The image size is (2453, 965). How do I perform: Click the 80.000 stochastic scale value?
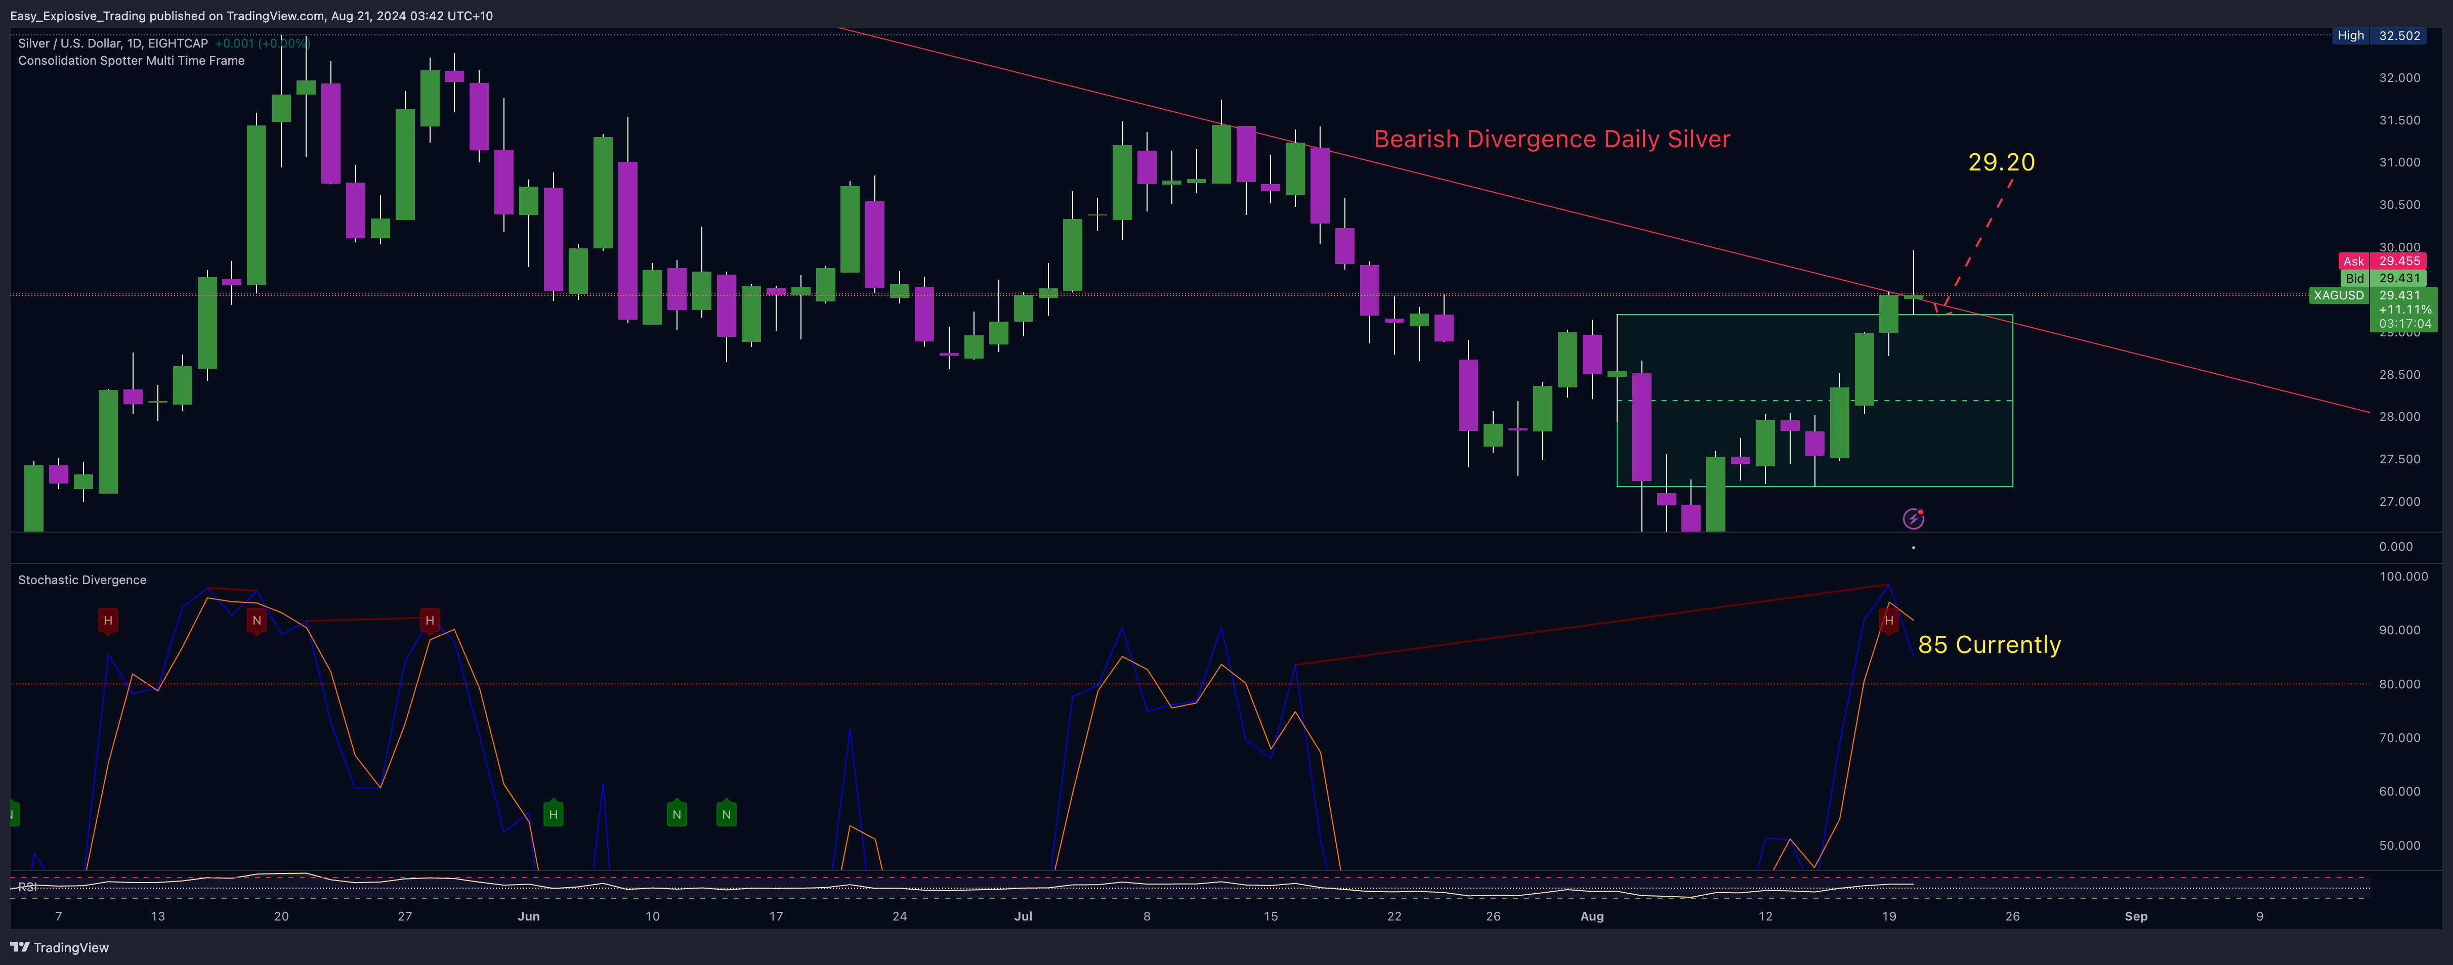coord(2399,684)
